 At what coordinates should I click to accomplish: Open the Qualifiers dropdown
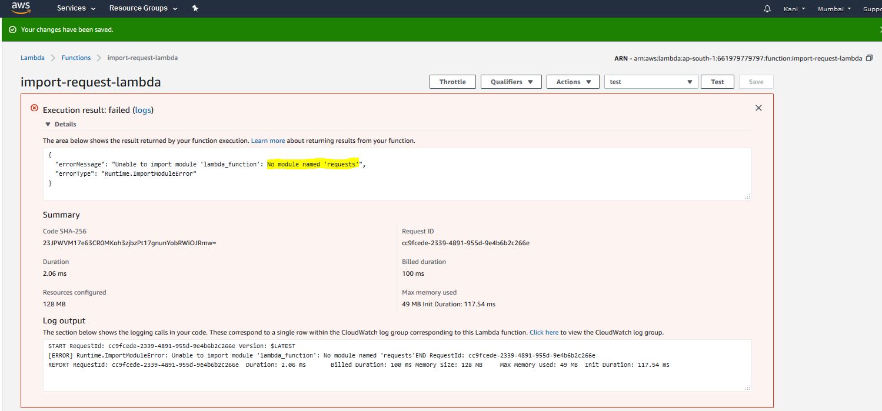(x=511, y=82)
